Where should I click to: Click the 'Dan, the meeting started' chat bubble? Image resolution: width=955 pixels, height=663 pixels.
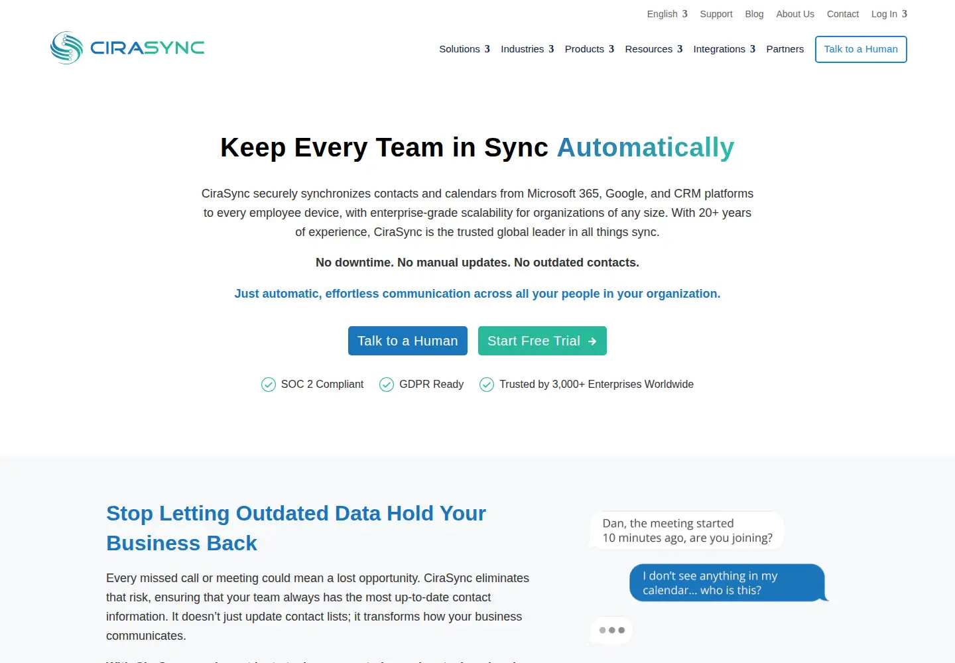click(x=686, y=530)
